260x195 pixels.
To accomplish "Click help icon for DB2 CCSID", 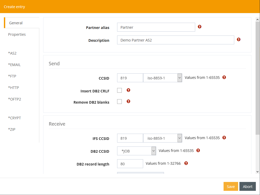I will tap(198, 150).
